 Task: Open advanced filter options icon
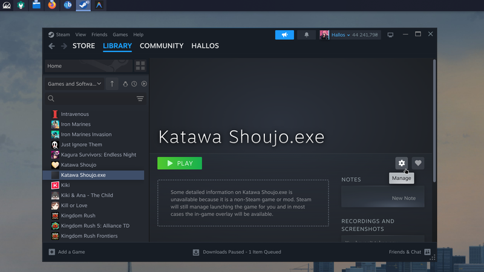pyautogui.click(x=140, y=99)
